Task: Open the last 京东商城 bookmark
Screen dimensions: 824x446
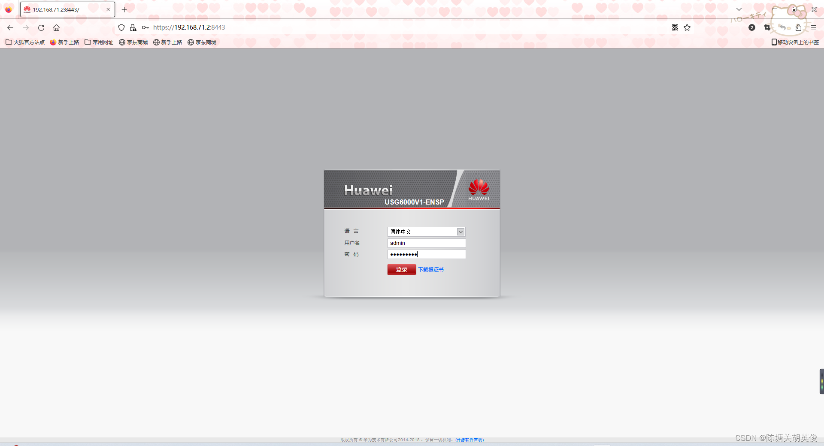Action: (x=202, y=42)
